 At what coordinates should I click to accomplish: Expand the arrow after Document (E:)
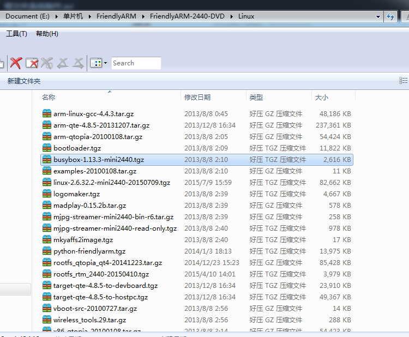[x=56, y=17]
